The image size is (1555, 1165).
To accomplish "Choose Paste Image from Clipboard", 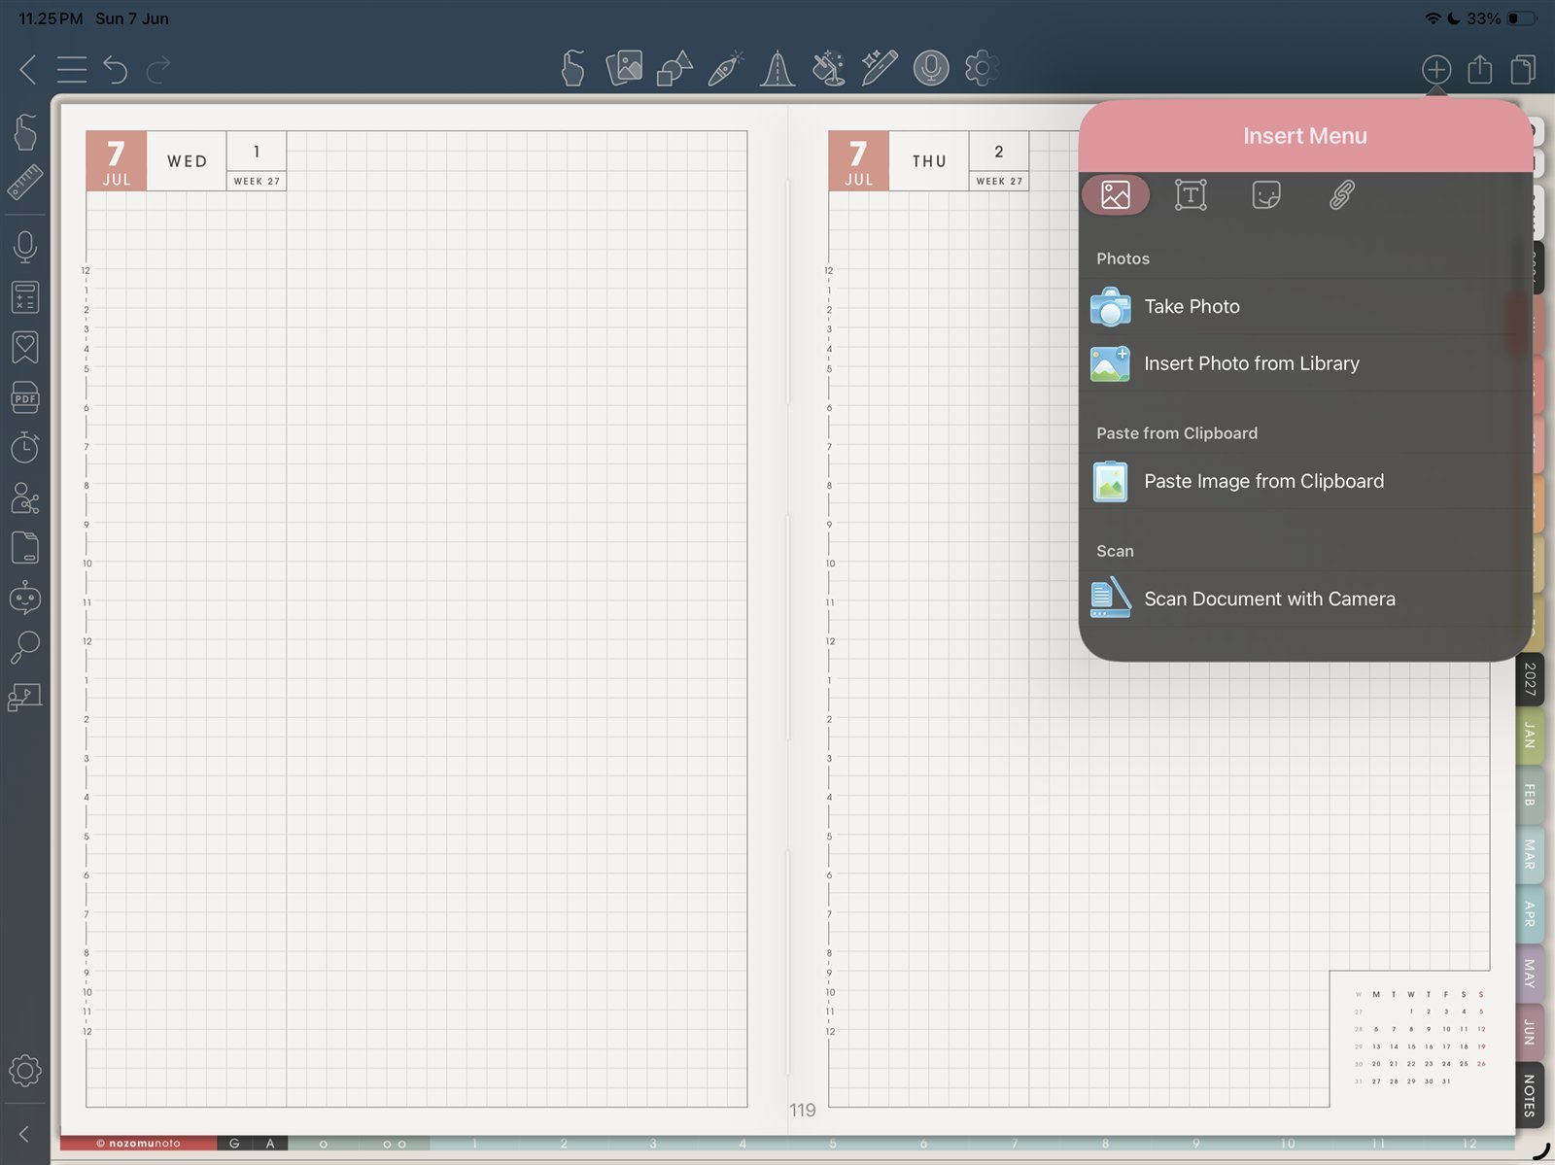I will tap(1305, 482).
